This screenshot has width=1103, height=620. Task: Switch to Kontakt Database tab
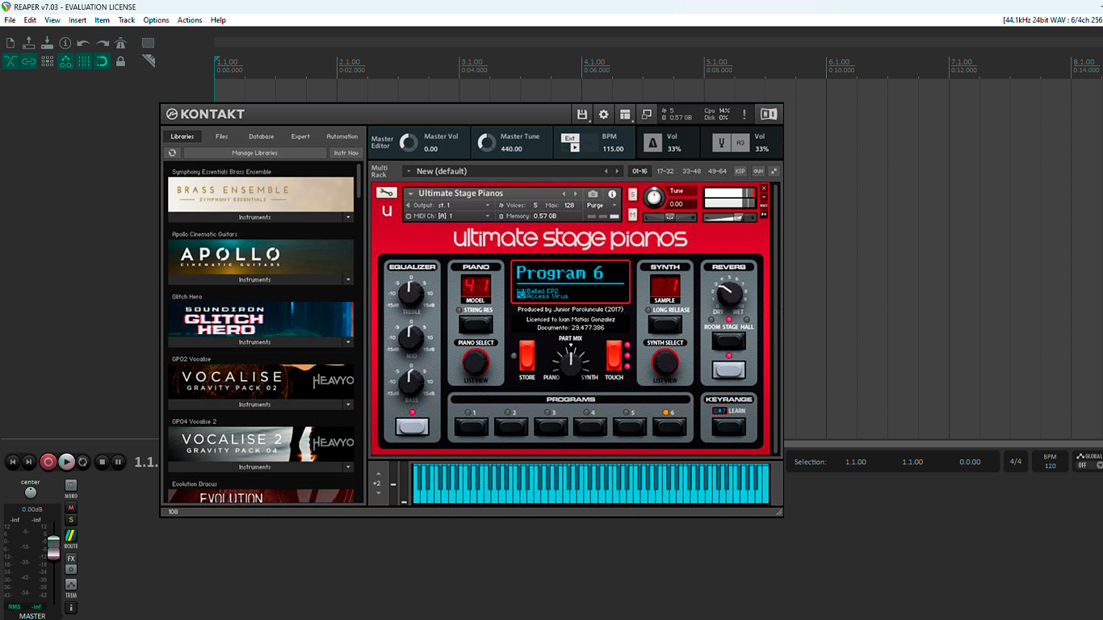point(261,136)
